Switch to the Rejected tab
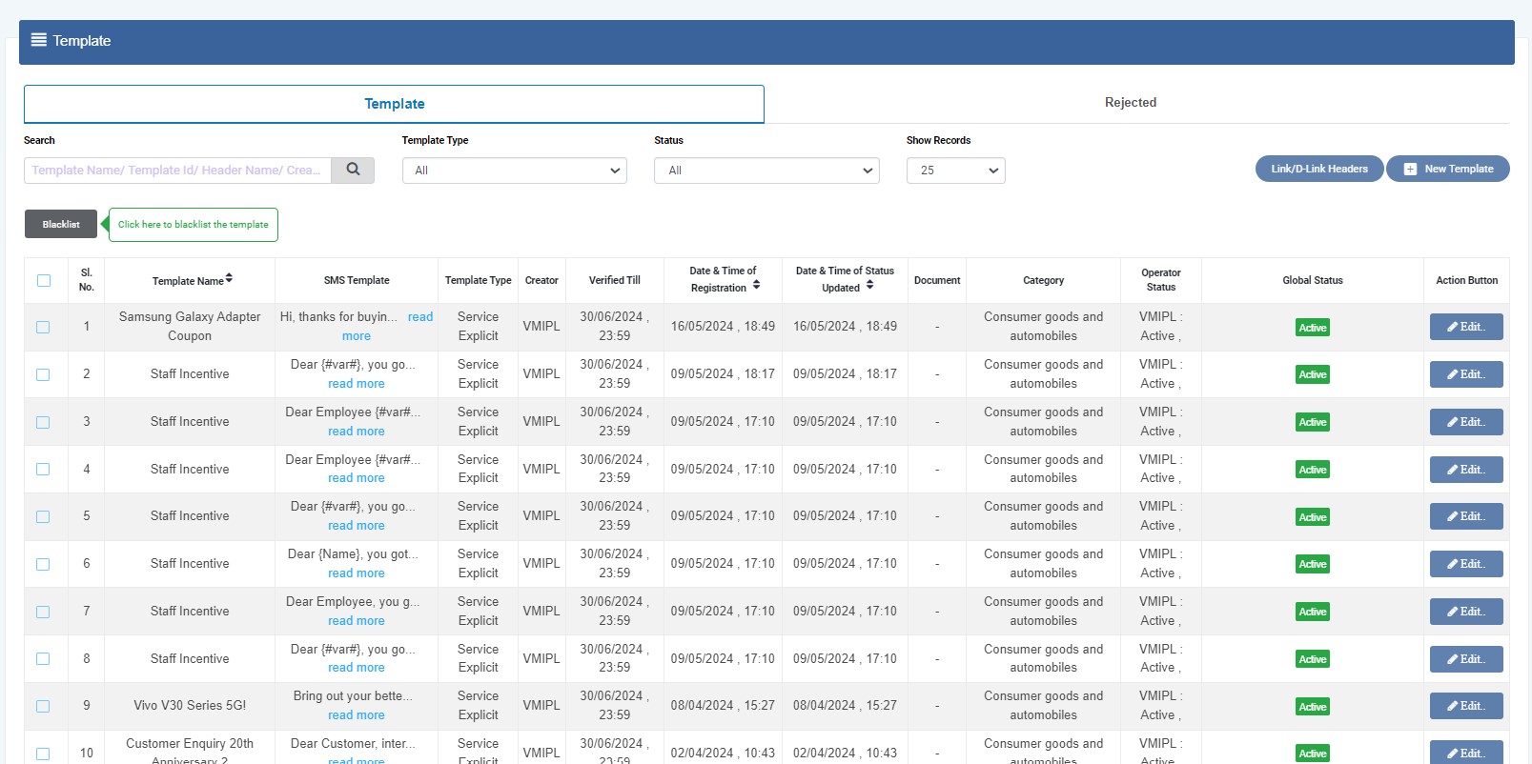The width and height of the screenshot is (1532, 764). click(x=1130, y=103)
